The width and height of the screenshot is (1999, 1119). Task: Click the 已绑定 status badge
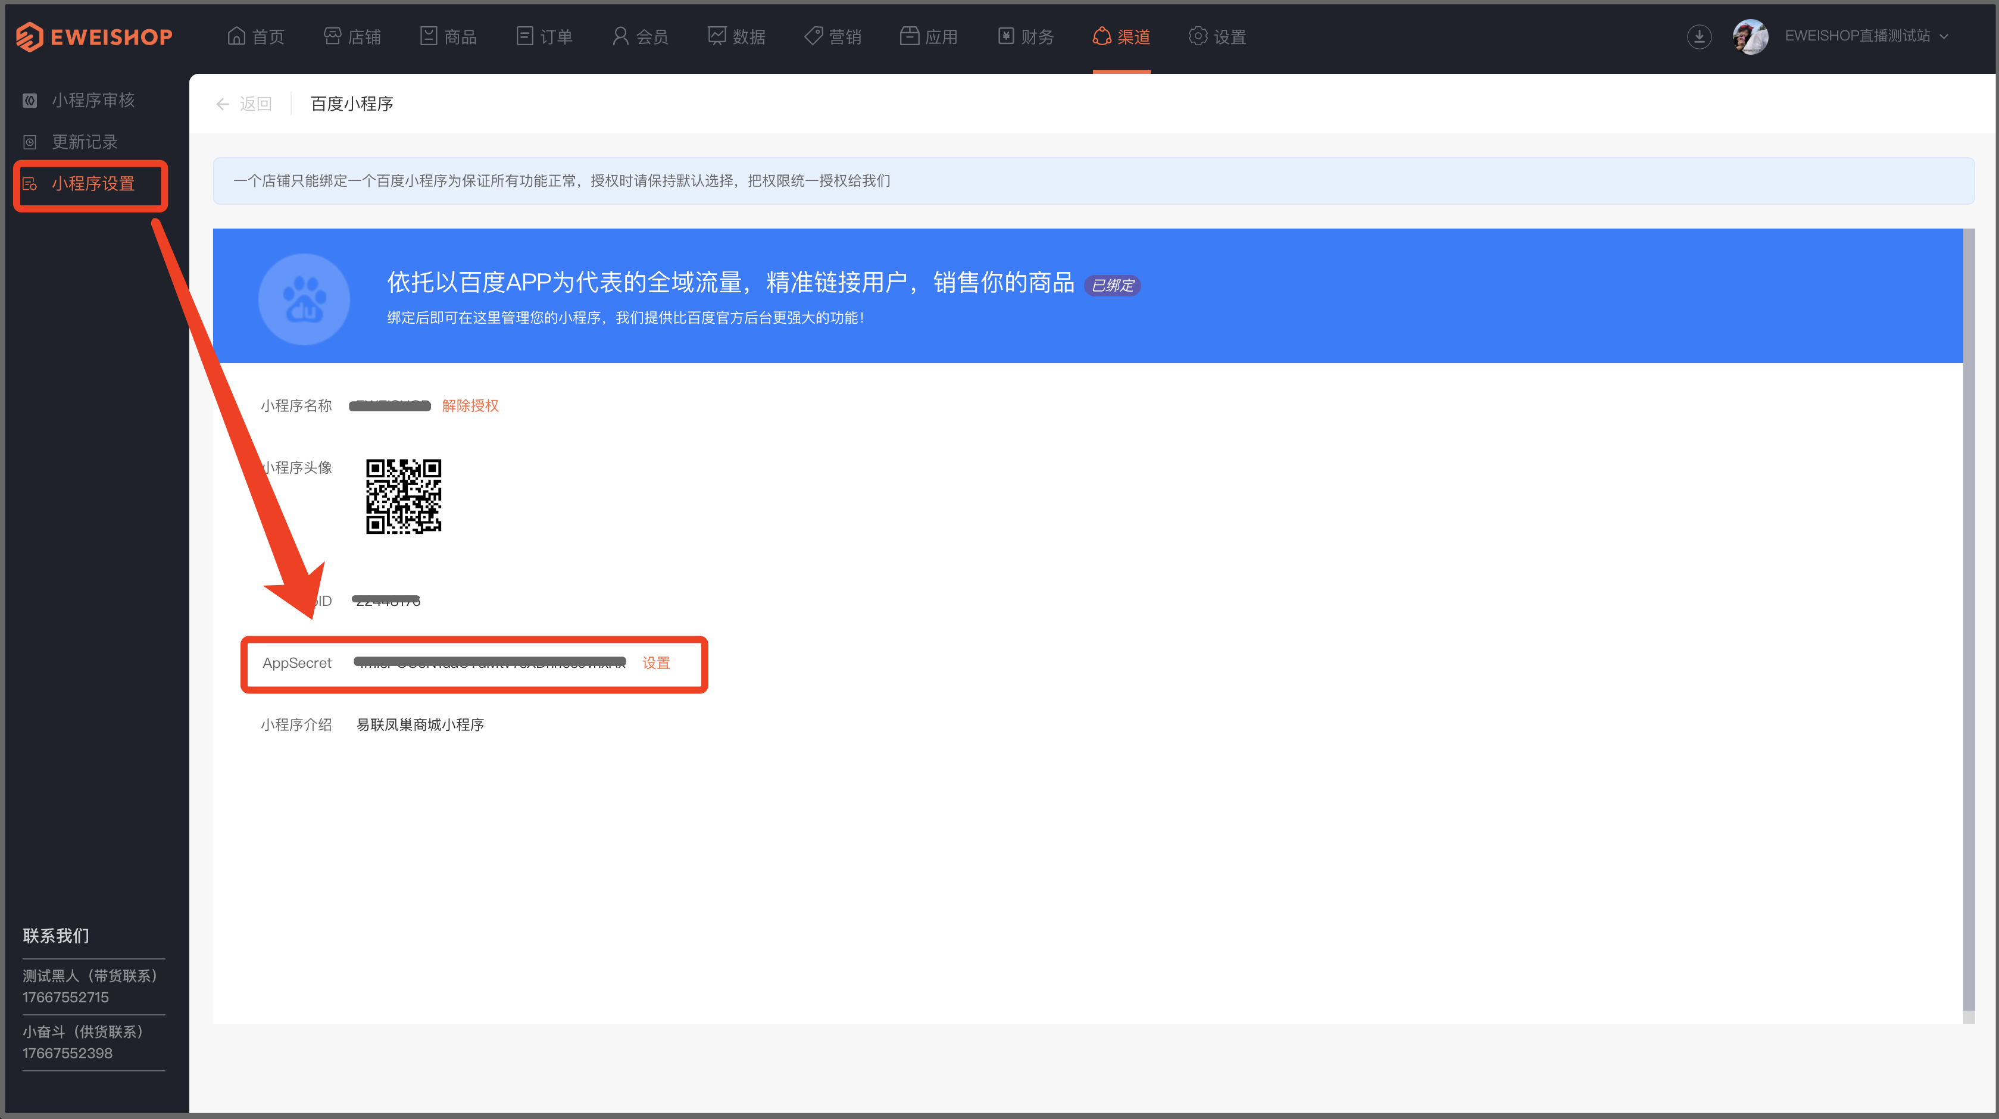click(x=1113, y=286)
